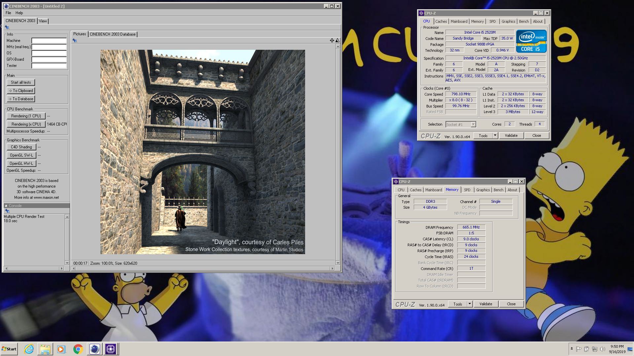Click the pin icon under the Pictures tab
Screen dimensions: 634x356
[75, 41]
